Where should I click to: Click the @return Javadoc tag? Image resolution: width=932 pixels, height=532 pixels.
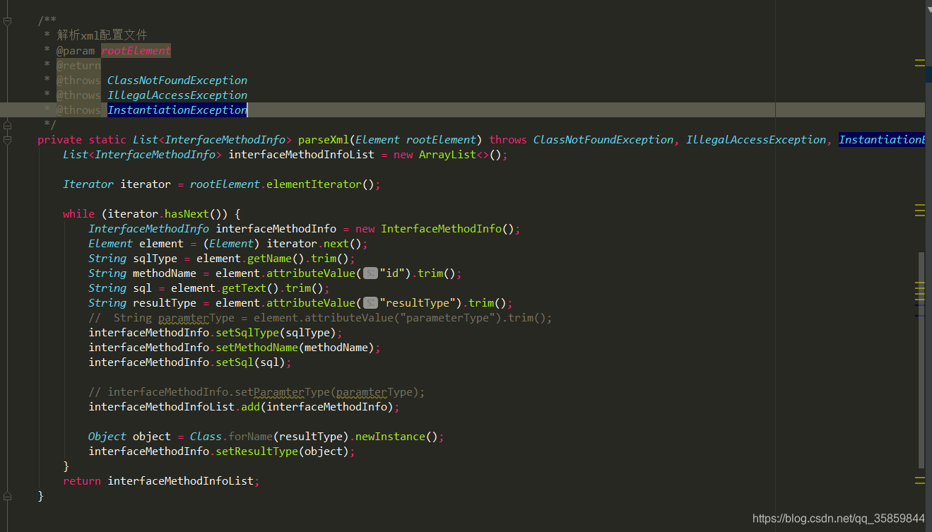point(78,66)
